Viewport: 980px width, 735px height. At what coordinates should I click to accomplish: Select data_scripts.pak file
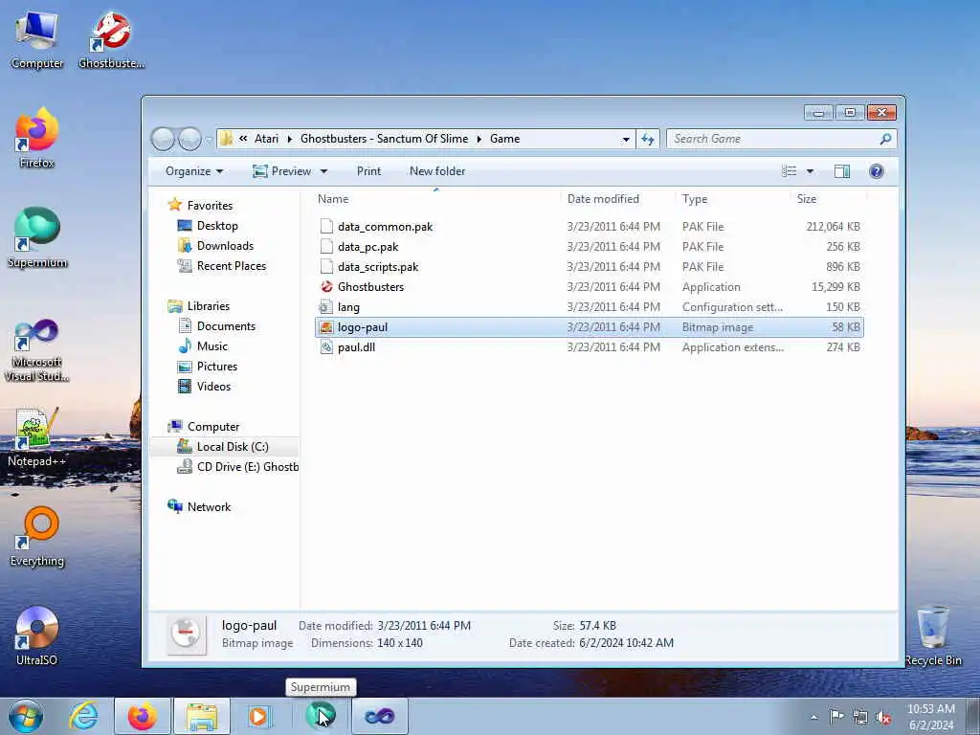click(x=590, y=267)
